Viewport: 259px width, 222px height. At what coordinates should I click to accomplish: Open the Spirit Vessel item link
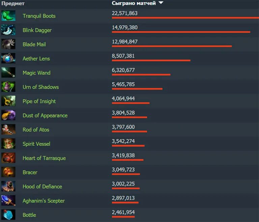pos(36,144)
